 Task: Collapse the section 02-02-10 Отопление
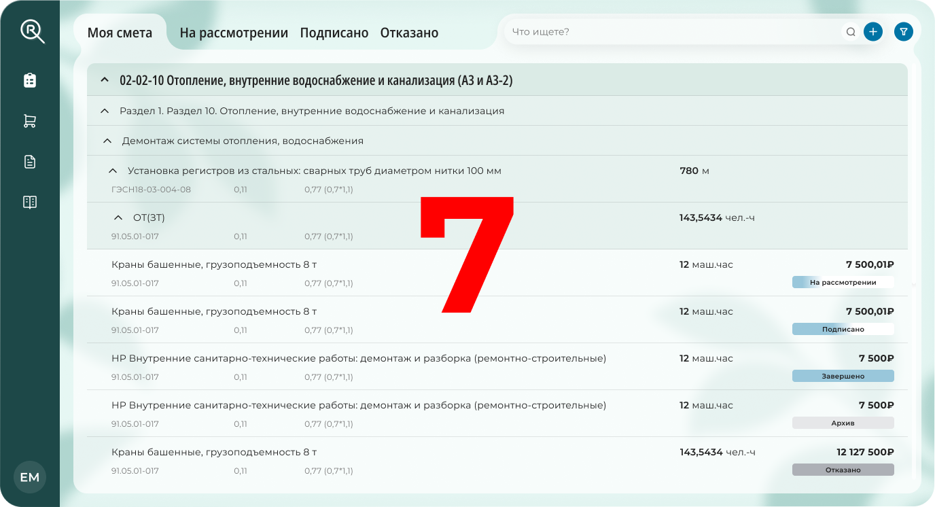(x=104, y=80)
